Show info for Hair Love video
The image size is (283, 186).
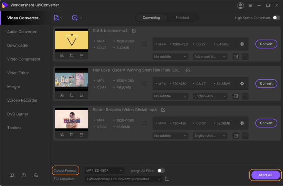pos(245,96)
